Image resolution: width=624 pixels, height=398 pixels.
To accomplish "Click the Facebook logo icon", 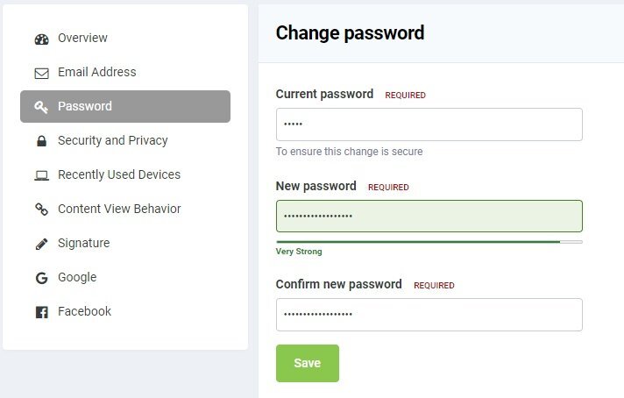I will (41, 312).
